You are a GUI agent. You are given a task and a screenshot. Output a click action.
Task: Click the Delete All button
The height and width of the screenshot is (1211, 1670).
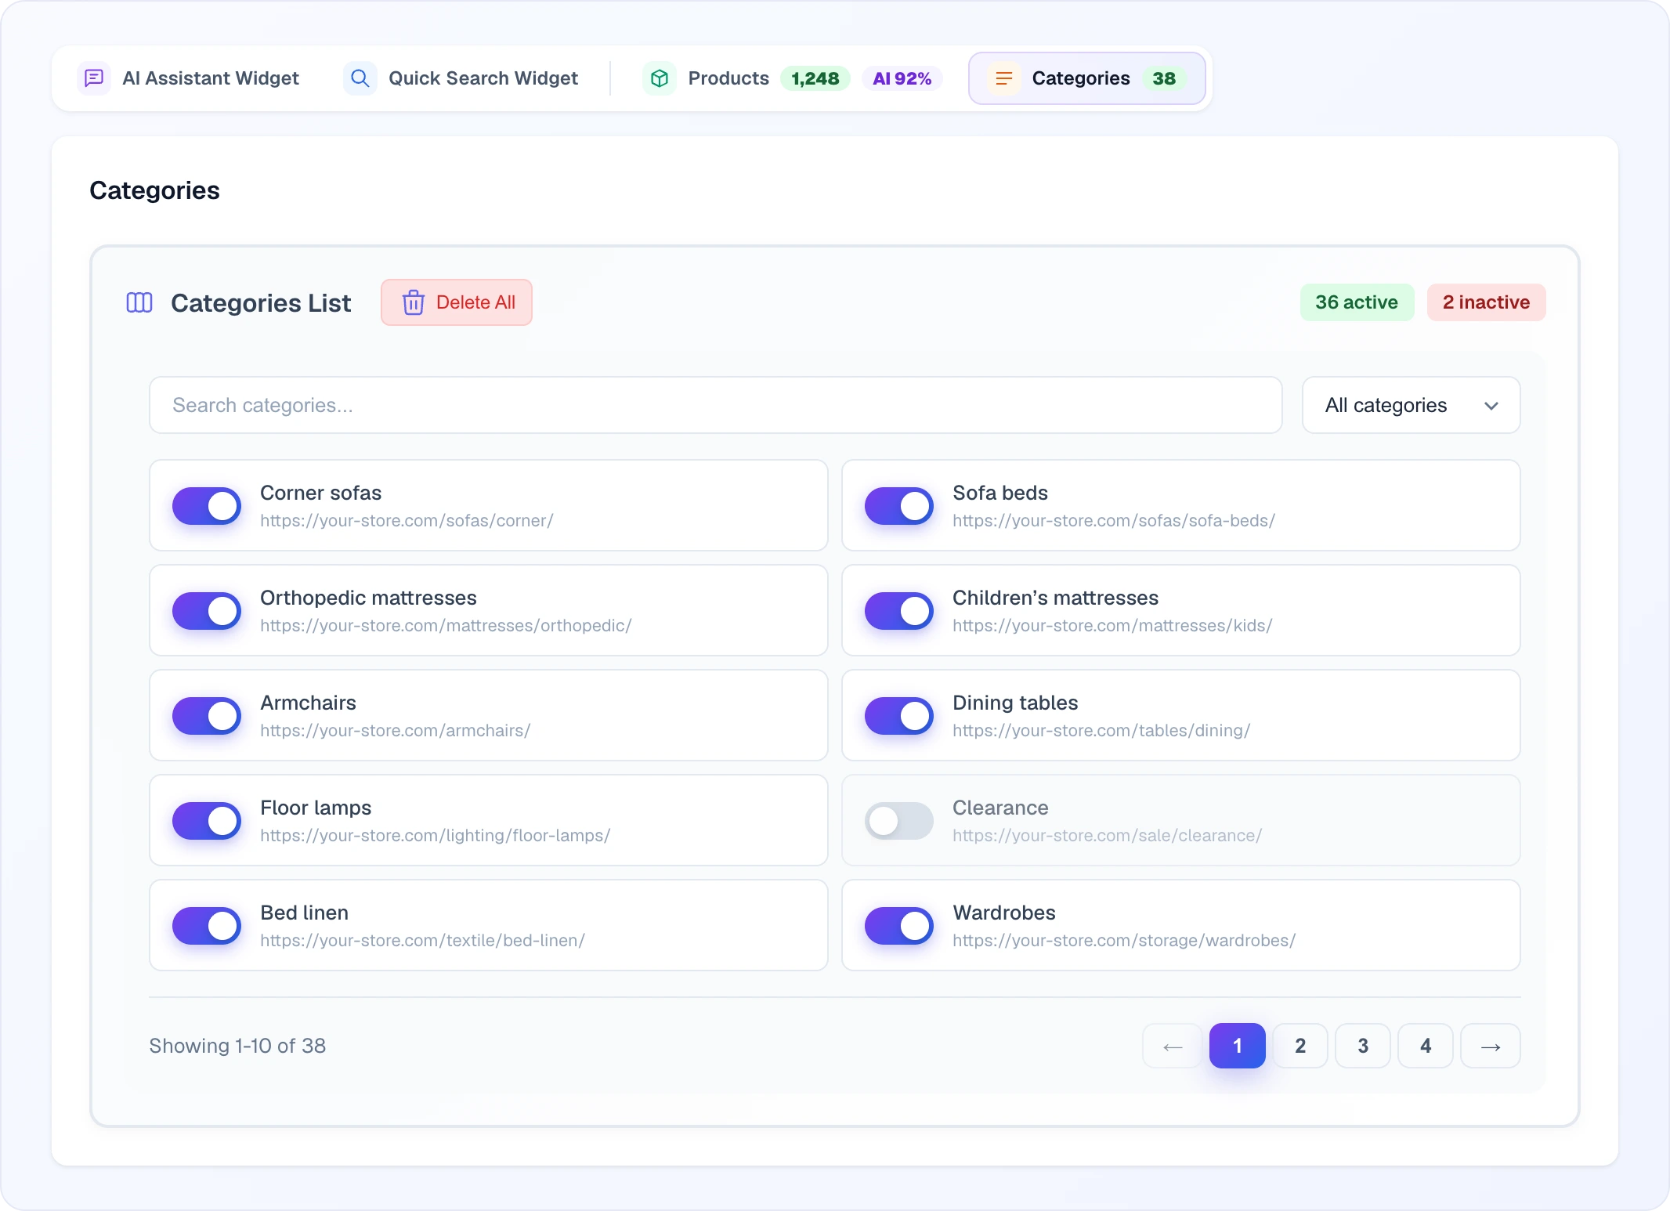tap(457, 302)
